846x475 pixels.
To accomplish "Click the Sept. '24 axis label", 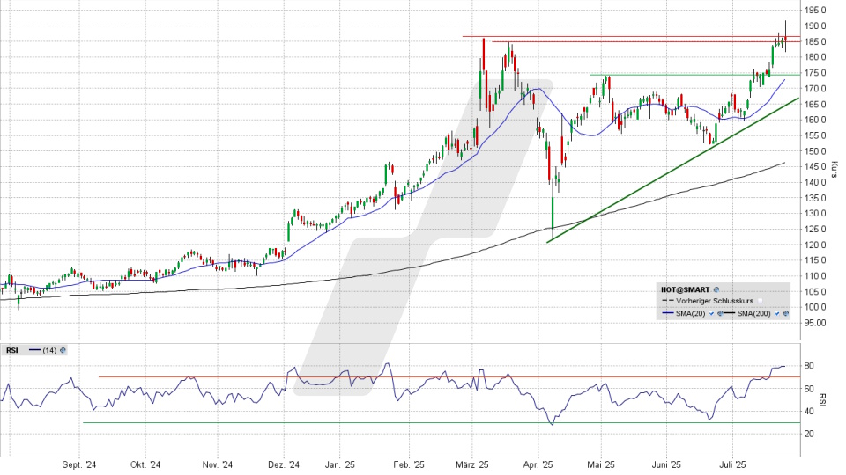I will click(x=79, y=465).
